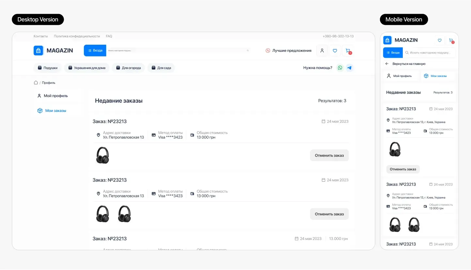
Task: Open WhatsApp help chat icon
Action: click(x=340, y=68)
